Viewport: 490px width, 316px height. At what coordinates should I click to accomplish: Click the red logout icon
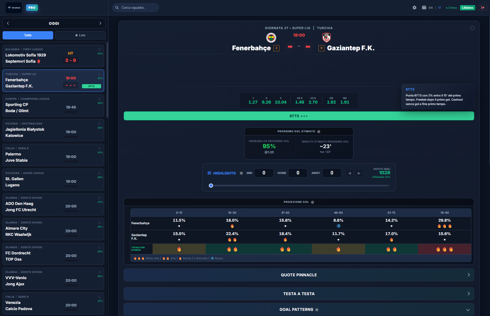pyautogui.click(x=483, y=8)
